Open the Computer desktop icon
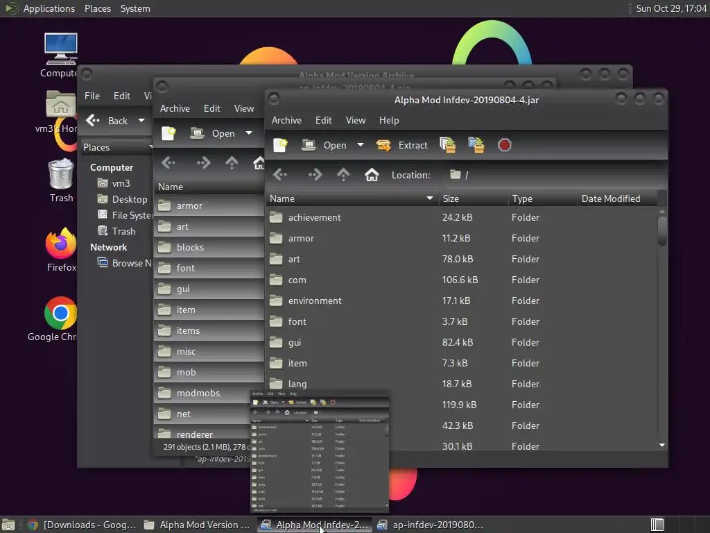This screenshot has height=533, width=710. pos(60,56)
